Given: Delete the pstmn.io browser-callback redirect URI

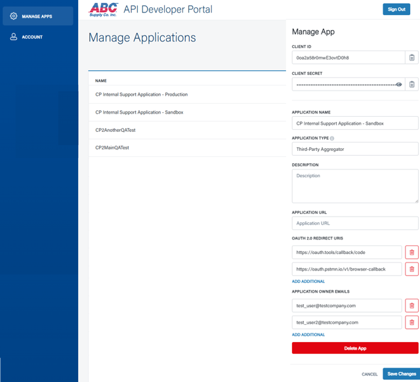Looking at the screenshot, I should 411,268.
